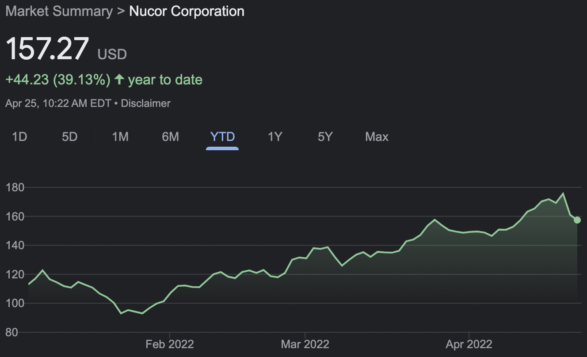Click the 160 y-axis label
587x357 pixels.
point(15,216)
